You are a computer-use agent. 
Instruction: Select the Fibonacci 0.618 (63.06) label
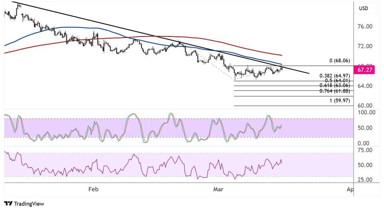[x=335, y=85]
